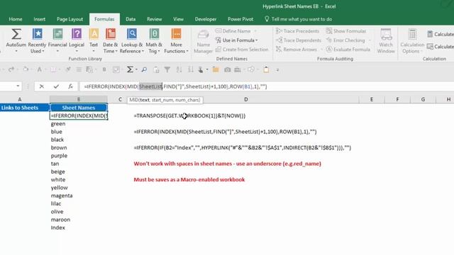
Task: Open the Power Pivot tab
Action: click(240, 19)
